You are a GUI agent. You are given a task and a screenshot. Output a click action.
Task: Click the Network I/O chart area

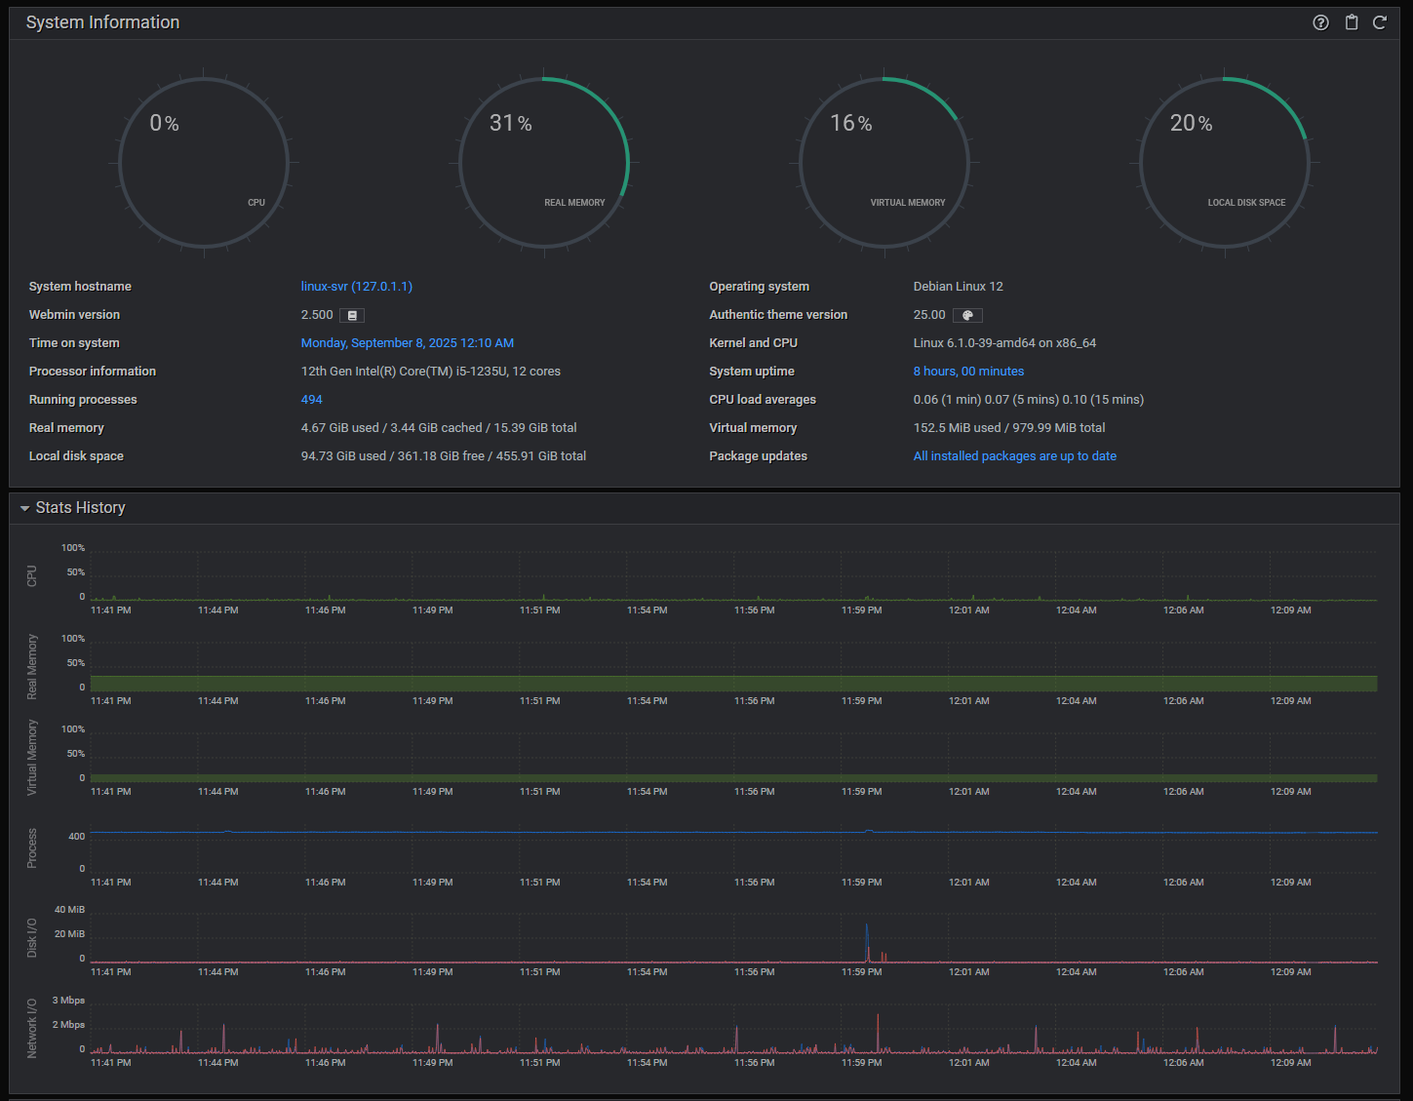coord(734,1027)
